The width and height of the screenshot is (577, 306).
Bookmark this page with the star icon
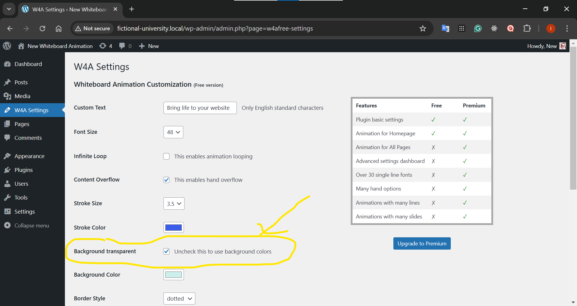(423, 28)
